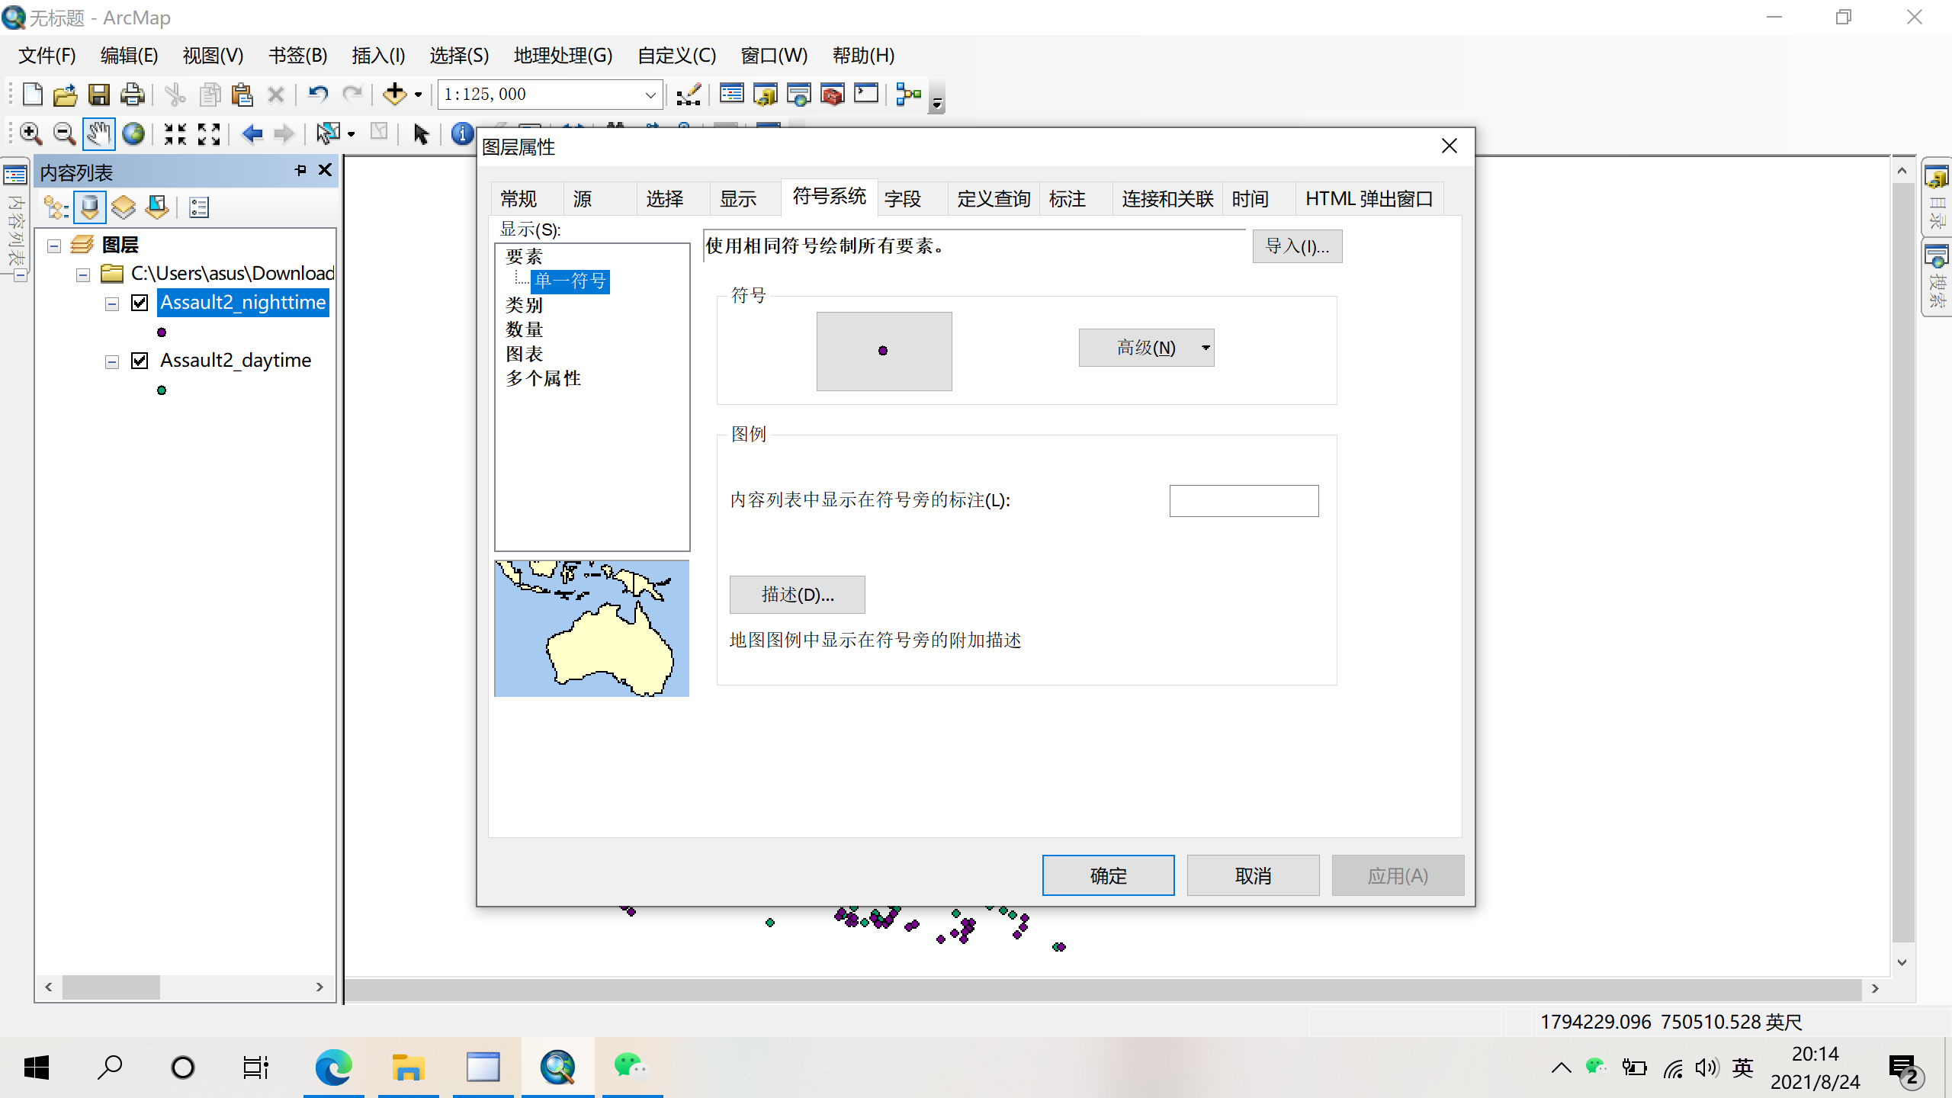
Task: Open Microsoft Edge from the taskbar
Action: click(333, 1067)
